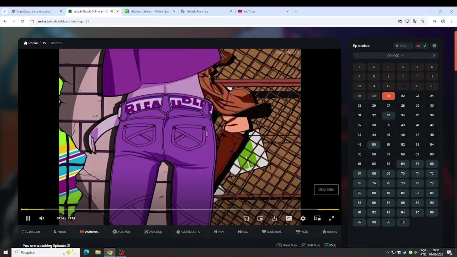Toggle captions with player CC button
Screen dimensions: 457x257
288,218
